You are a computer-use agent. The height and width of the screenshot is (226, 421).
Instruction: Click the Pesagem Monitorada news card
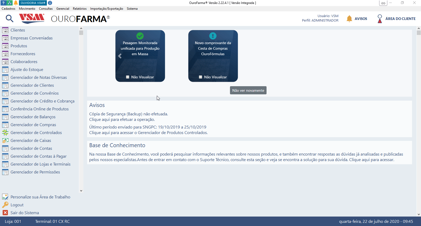(140, 56)
